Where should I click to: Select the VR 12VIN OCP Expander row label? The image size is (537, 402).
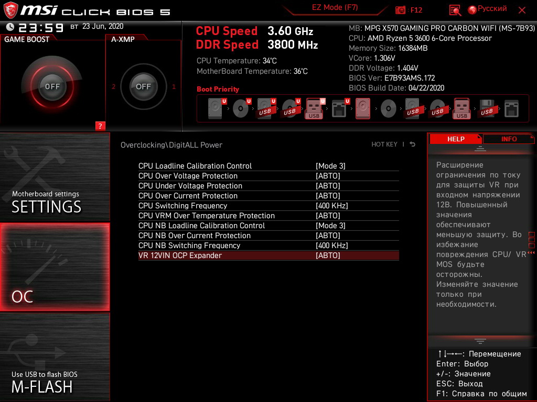point(180,255)
